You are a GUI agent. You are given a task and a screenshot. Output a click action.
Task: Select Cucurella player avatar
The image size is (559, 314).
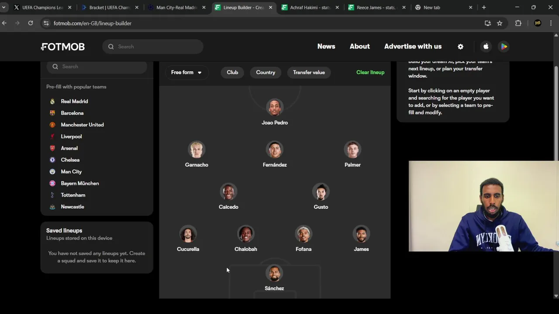point(188,234)
